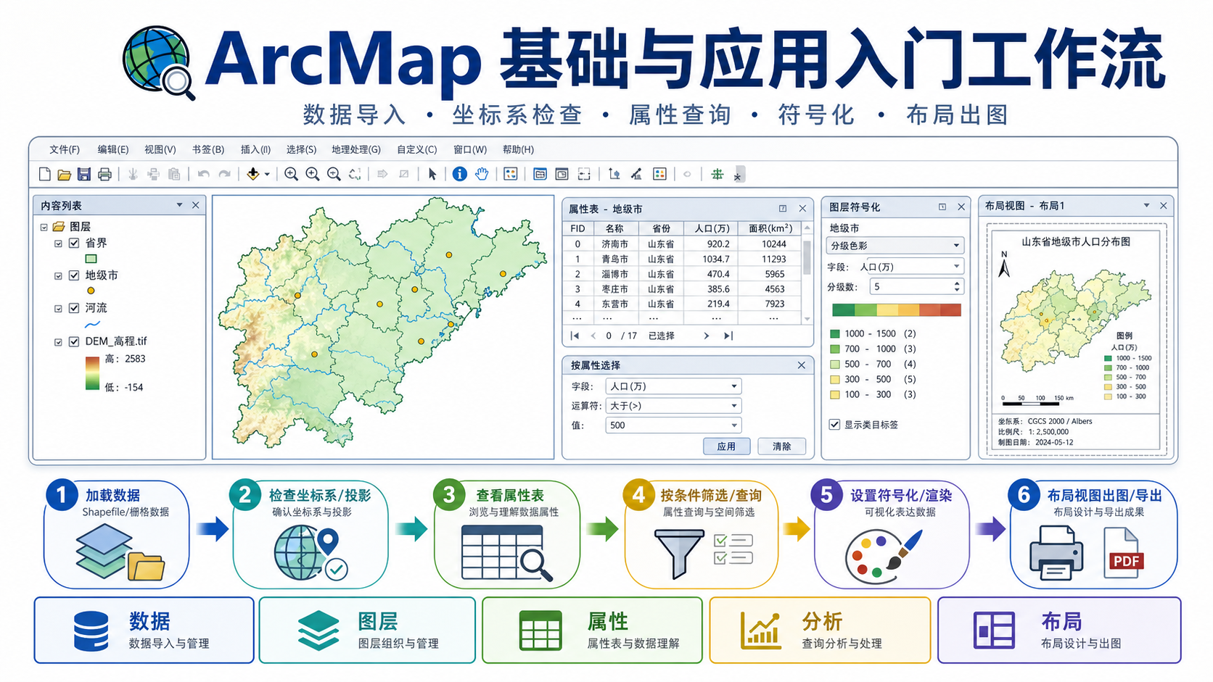The width and height of the screenshot is (1213, 682).
Task: Click the 应用 button
Action: 726,446
